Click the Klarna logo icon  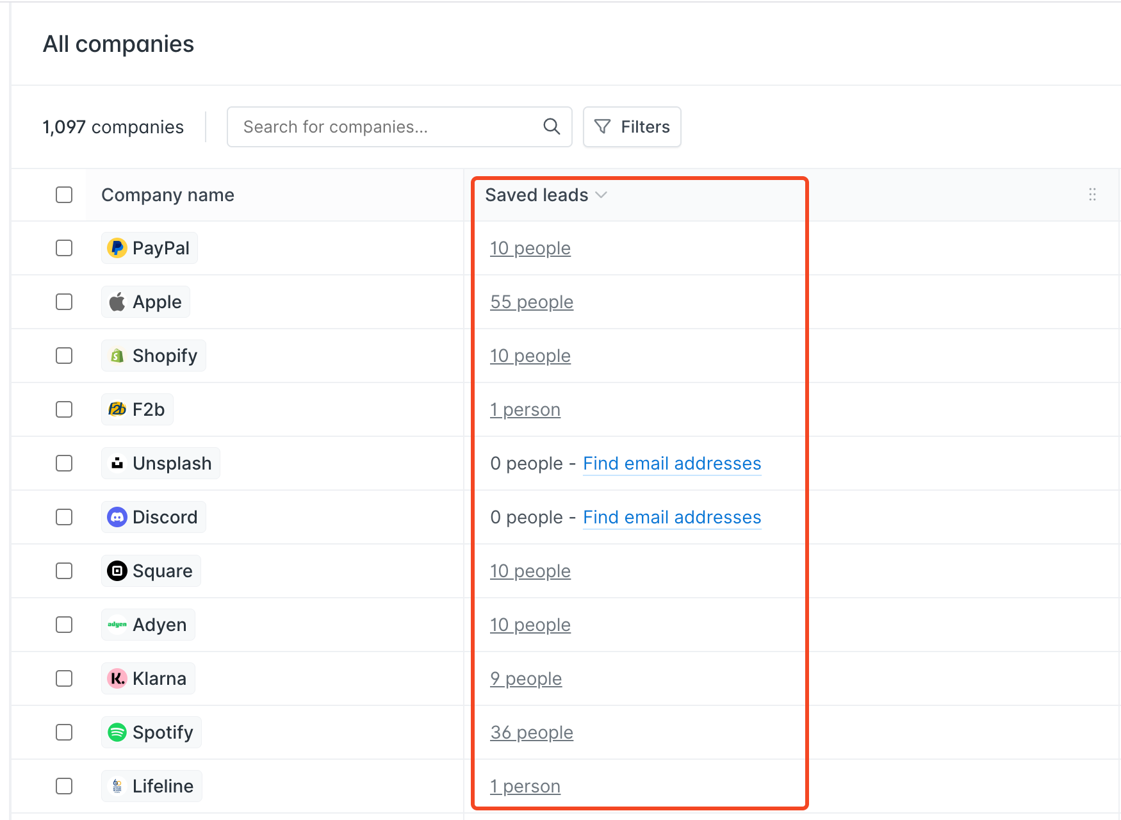point(117,678)
